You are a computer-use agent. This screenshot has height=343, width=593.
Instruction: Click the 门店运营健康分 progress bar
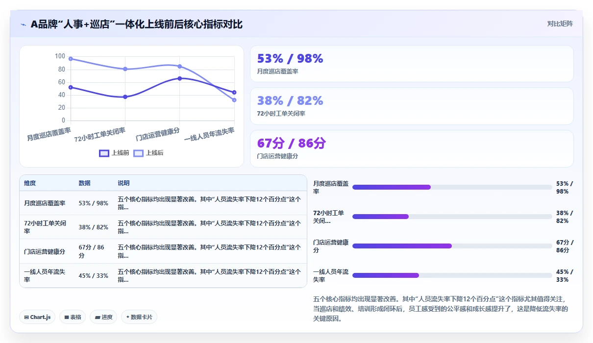452,246
